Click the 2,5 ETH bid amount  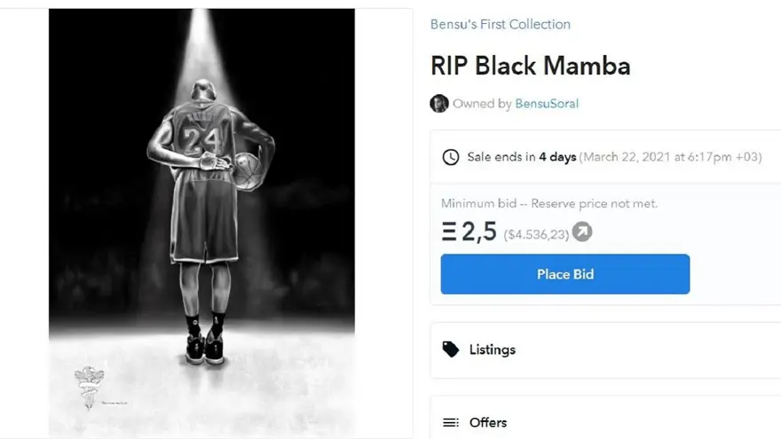tap(479, 233)
